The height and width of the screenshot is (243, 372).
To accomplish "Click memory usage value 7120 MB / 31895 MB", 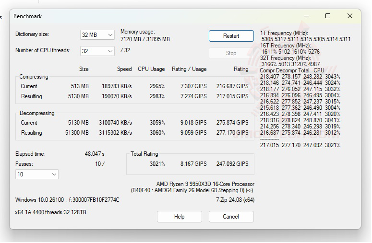I will click(145, 39).
